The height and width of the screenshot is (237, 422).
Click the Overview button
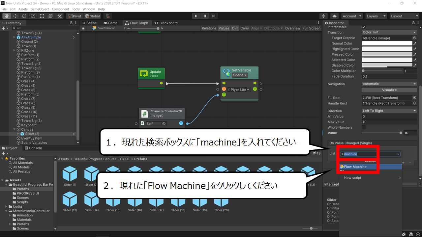click(x=293, y=28)
